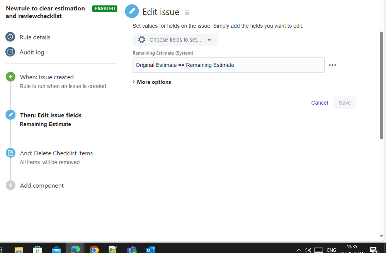Click the taskbar clock showing 13:35
Screen dimensions: 386x253
tap(352, 246)
